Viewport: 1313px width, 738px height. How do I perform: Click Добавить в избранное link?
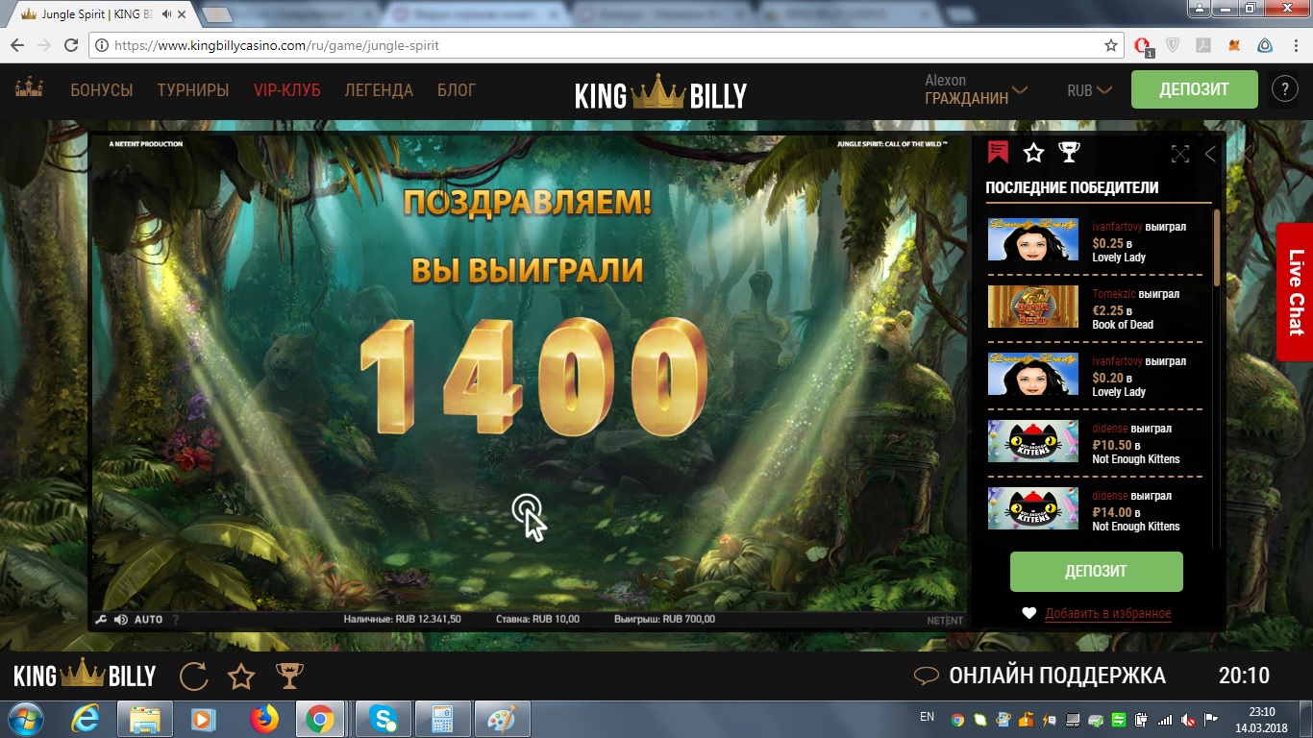[x=1107, y=613]
